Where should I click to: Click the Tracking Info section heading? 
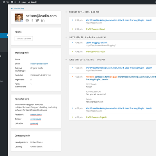coord(21,53)
